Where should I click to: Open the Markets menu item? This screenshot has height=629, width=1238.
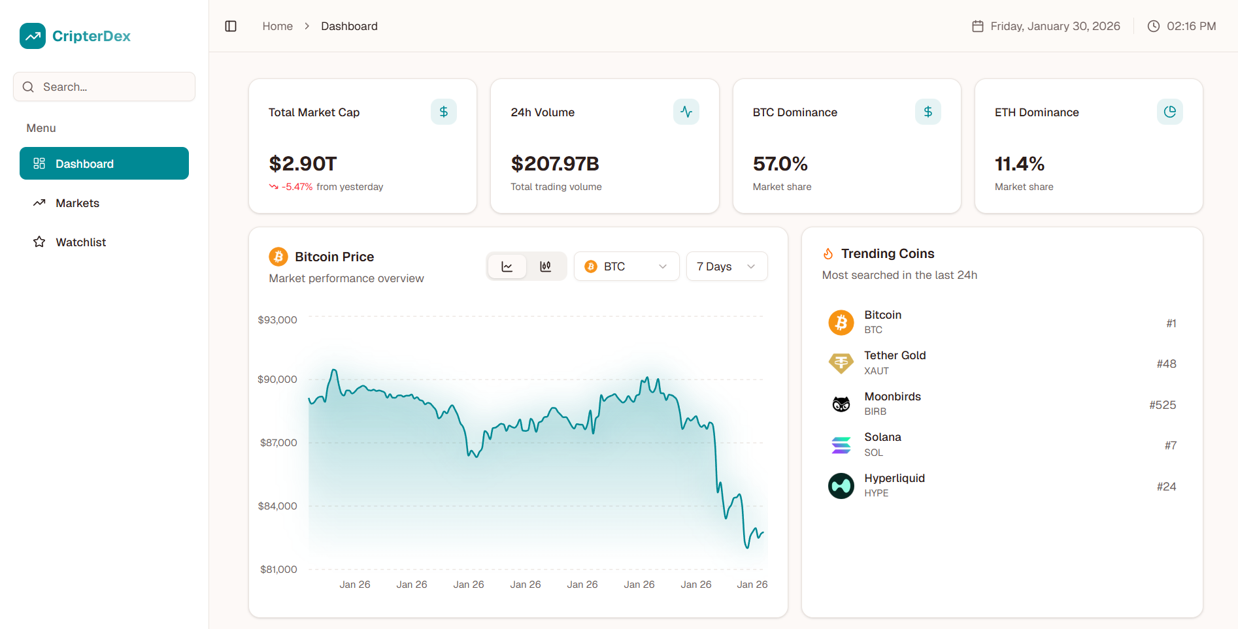[77, 203]
